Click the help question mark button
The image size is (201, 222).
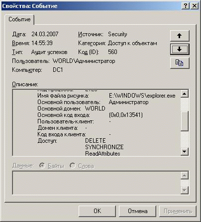coord(186,6)
